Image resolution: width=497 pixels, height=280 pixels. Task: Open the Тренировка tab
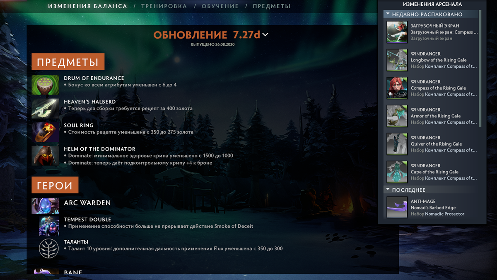[x=164, y=6]
